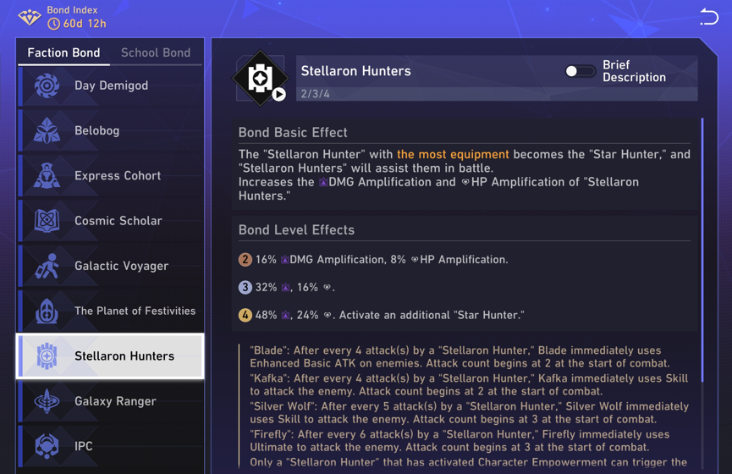
Task: Select the Cosmic Scholar book icon
Action: 47,221
